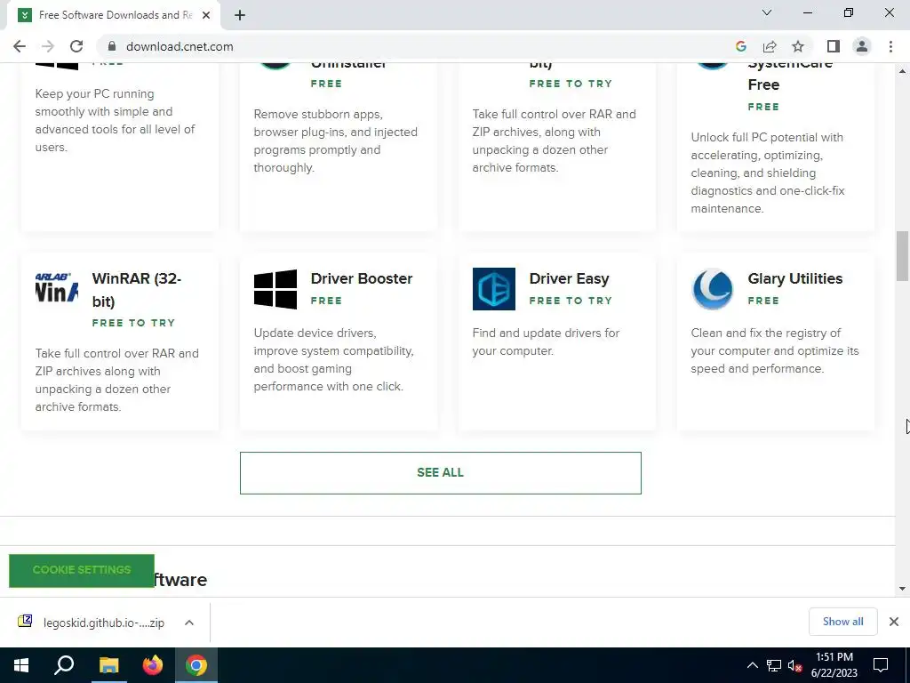
Task: Click the Driver Easy icon
Action: (x=493, y=289)
